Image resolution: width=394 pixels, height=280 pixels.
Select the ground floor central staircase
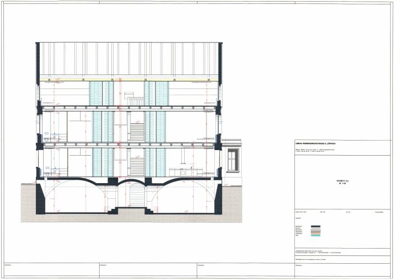click(137, 166)
